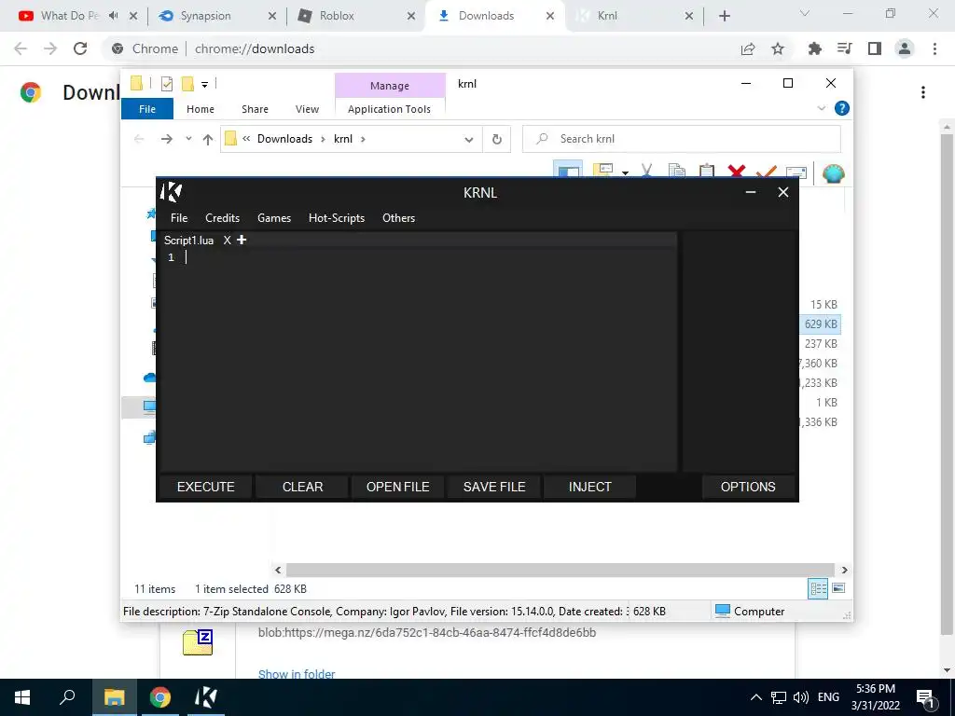Click the INJECT button
The image size is (955, 716).
[589, 487]
